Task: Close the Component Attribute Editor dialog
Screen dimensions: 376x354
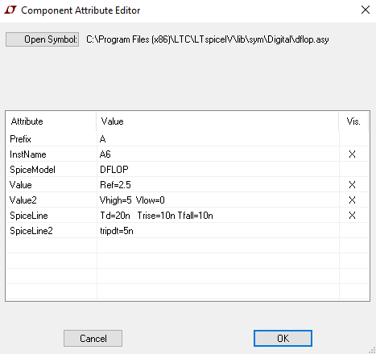Action: click(x=366, y=10)
